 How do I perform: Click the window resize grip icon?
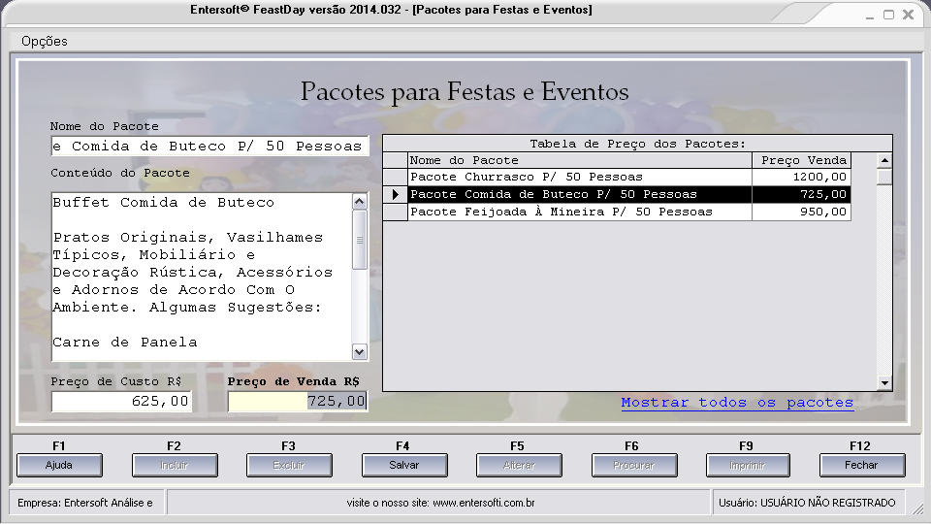pyautogui.click(x=918, y=509)
